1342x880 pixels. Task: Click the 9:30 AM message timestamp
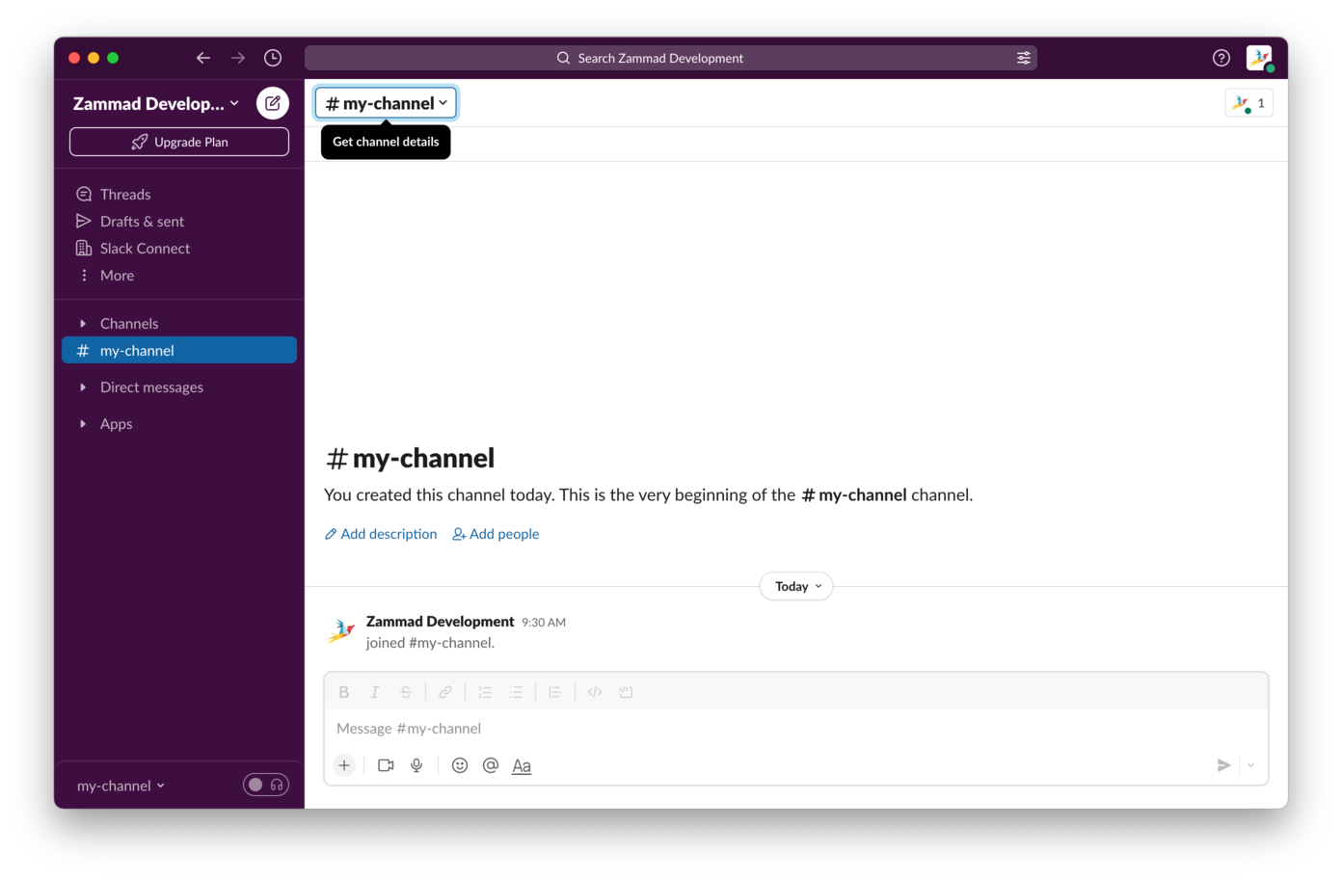point(544,623)
